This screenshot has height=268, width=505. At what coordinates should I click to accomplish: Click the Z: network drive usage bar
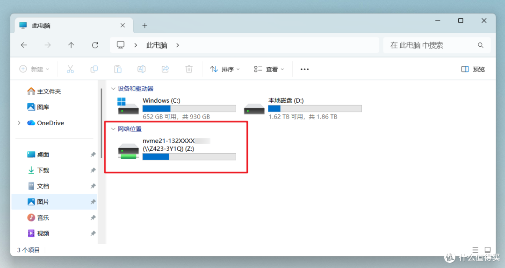click(x=189, y=157)
